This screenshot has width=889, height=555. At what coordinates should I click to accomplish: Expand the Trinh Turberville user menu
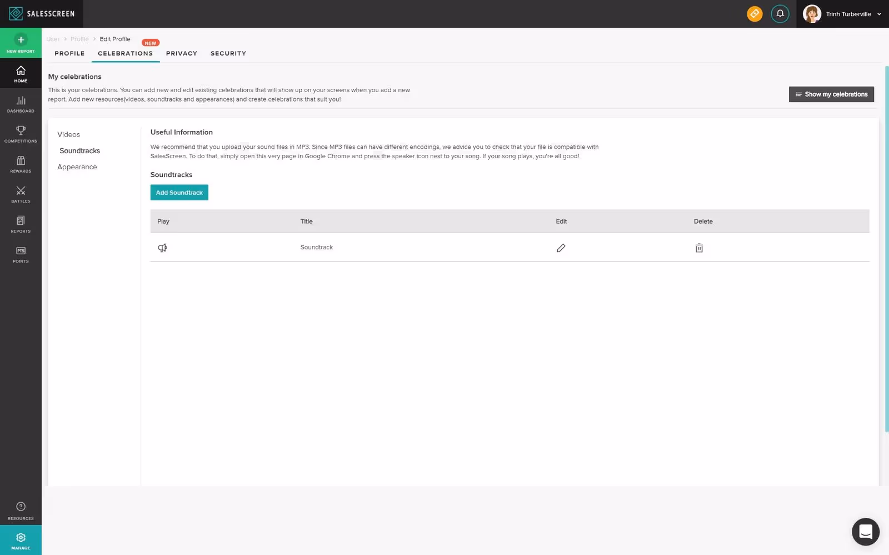(879, 14)
